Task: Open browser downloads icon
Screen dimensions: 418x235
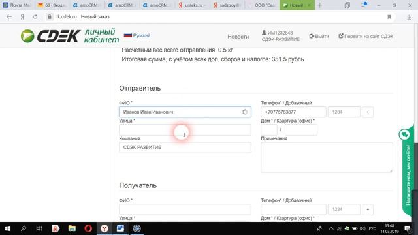Action: 409,17
